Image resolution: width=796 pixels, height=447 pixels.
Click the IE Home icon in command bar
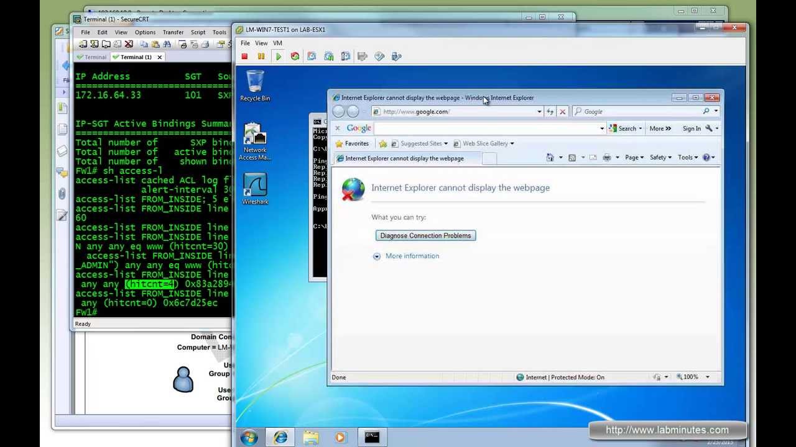tap(550, 158)
